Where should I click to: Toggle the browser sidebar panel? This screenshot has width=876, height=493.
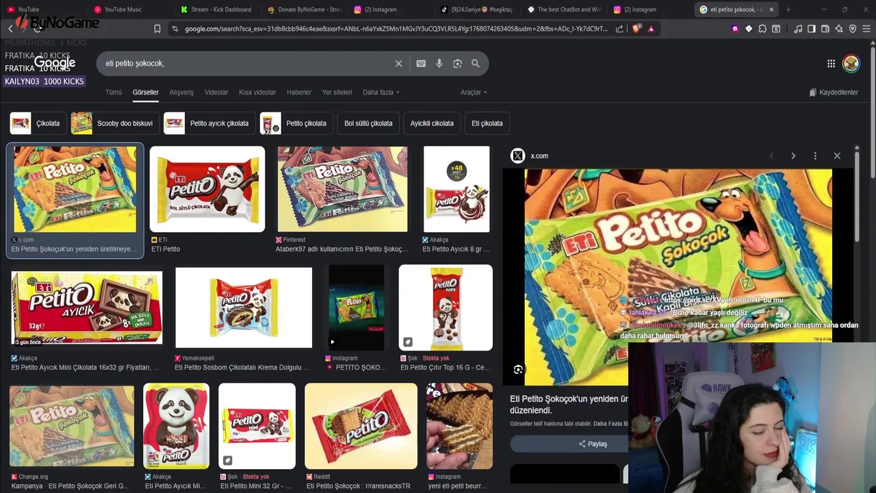click(812, 29)
